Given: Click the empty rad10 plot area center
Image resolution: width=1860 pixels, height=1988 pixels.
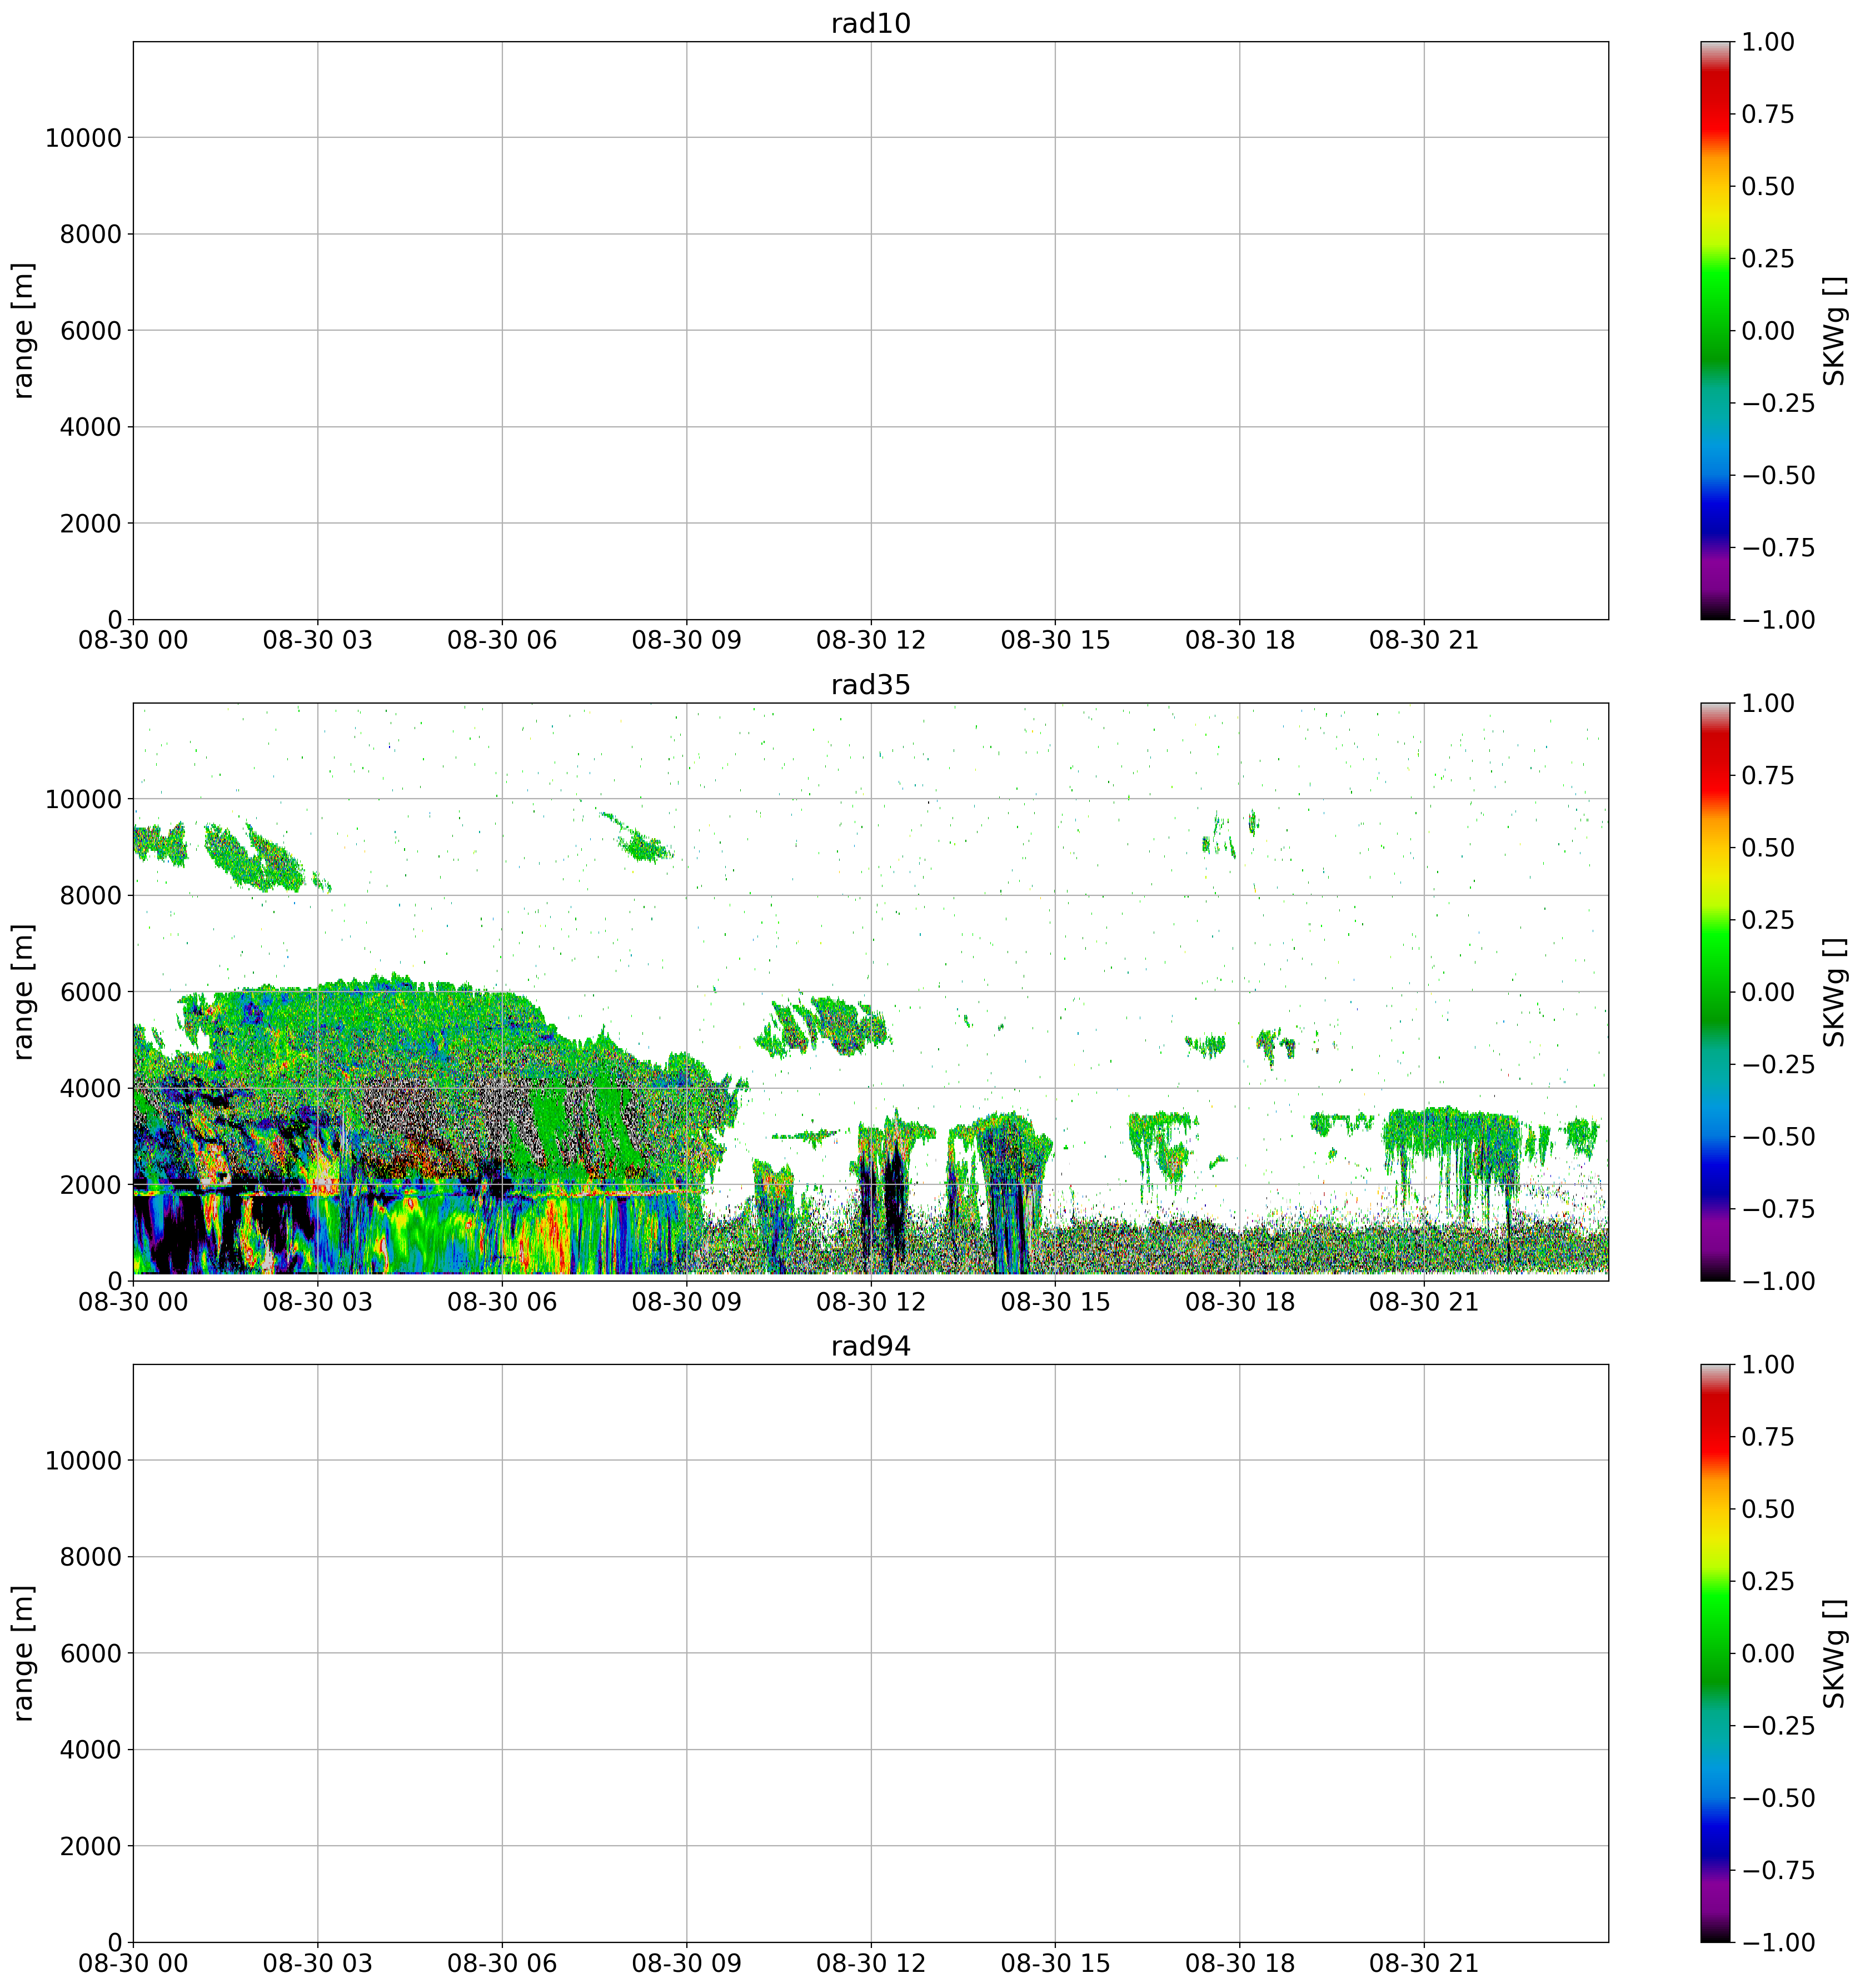Looking at the screenshot, I should coord(870,330).
